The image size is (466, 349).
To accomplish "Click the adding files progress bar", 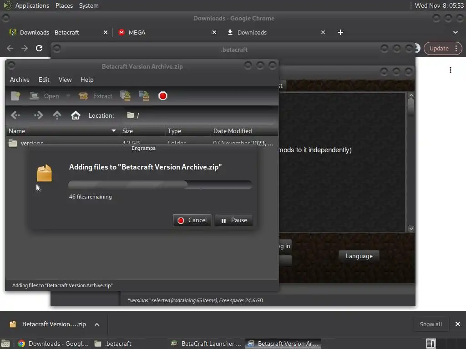I will tap(160, 184).
